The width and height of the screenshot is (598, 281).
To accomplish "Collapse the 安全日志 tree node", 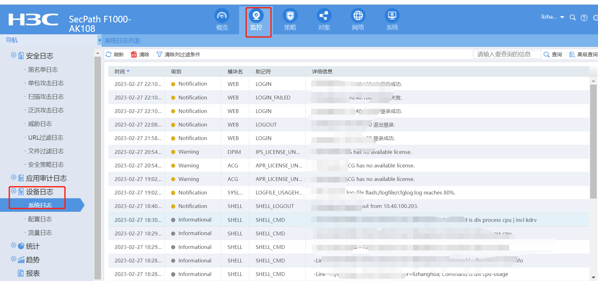I will tap(14, 55).
